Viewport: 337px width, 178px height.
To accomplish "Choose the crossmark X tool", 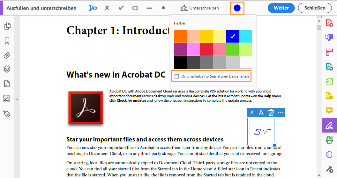I will (x=107, y=8).
